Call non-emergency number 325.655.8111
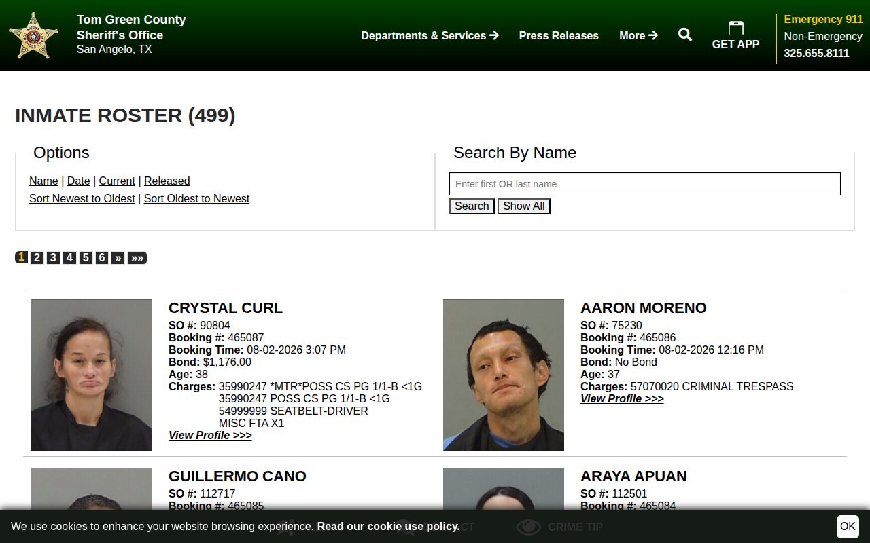This screenshot has height=543, width=870. pyautogui.click(x=816, y=53)
